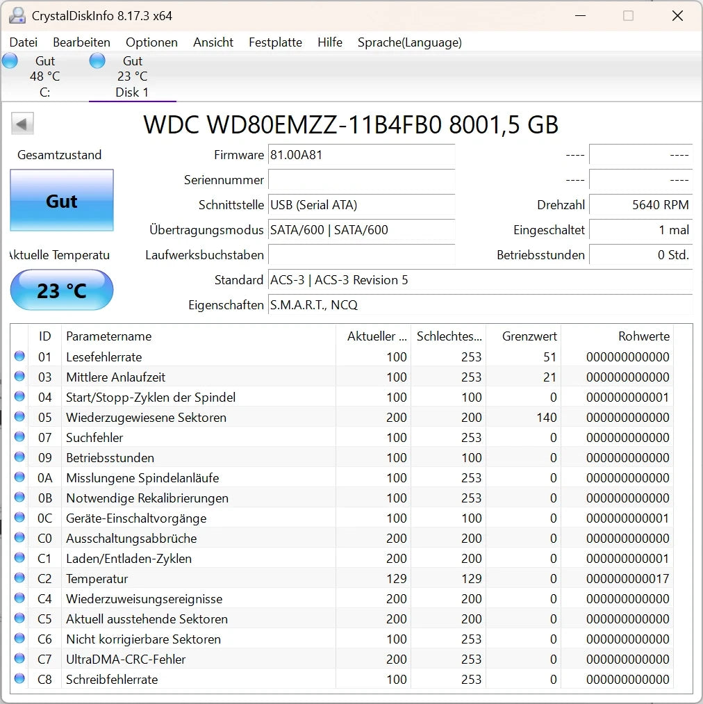Close the CrystalDiskInfo window
This screenshot has height=704, width=703.
pos(677,16)
